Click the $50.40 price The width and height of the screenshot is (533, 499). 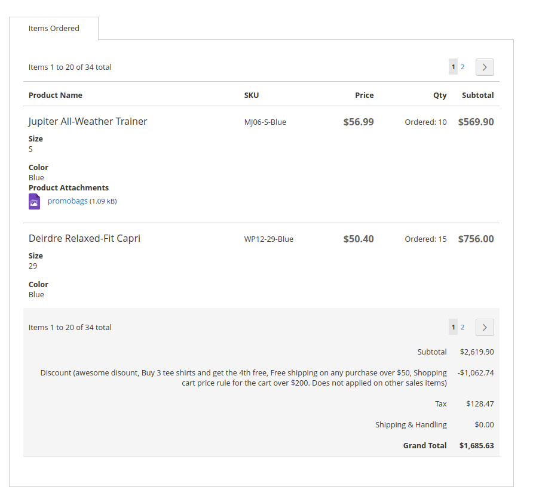click(359, 239)
